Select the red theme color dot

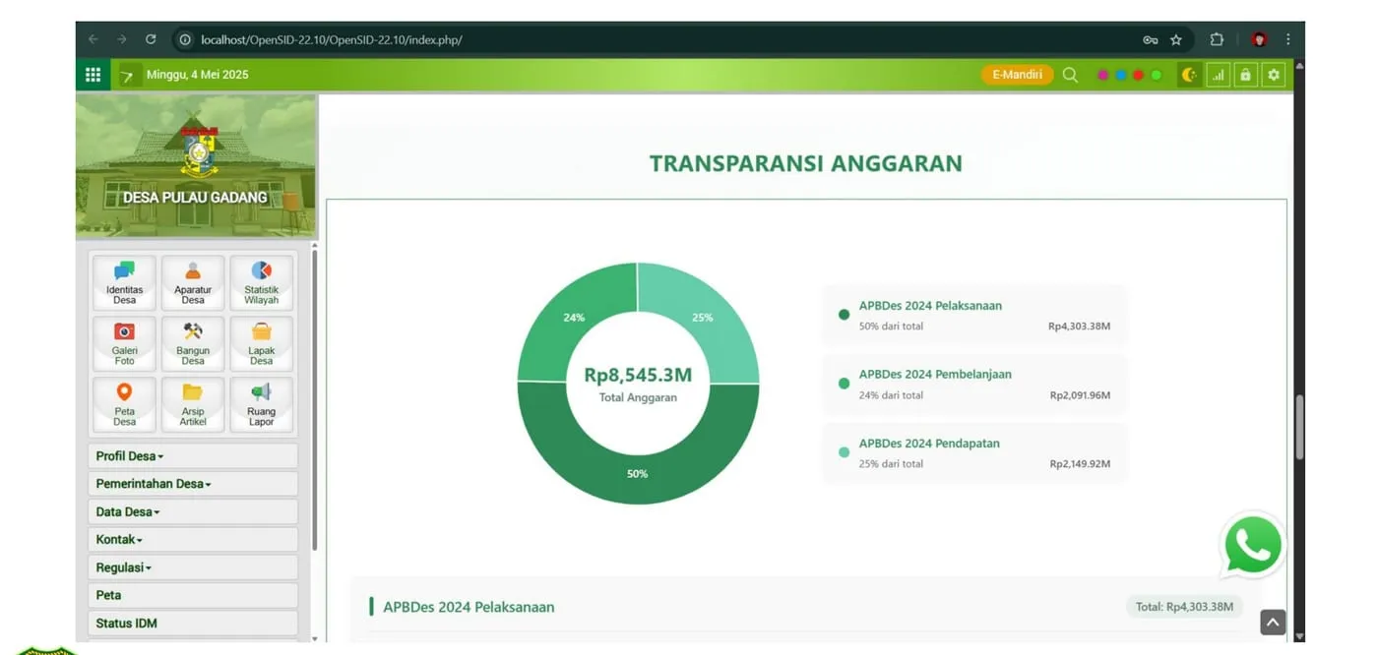(x=1138, y=75)
